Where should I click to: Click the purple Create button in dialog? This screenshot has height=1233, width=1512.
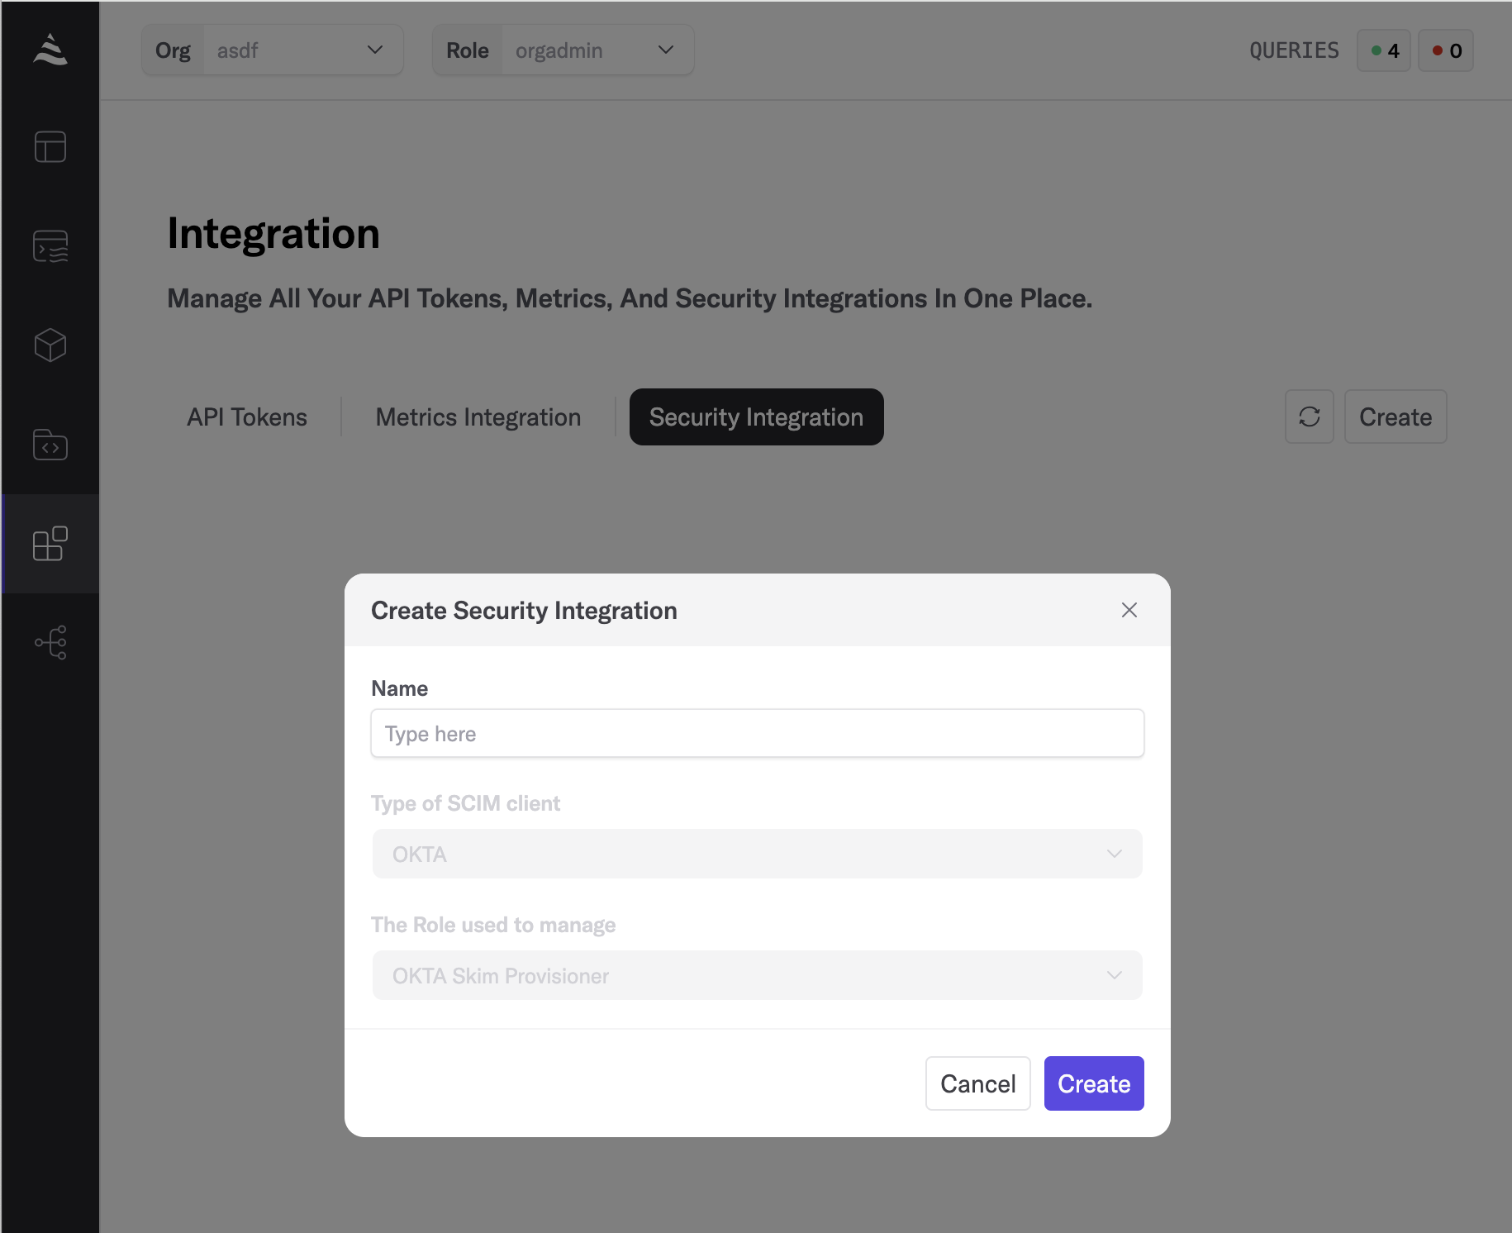point(1093,1083)
